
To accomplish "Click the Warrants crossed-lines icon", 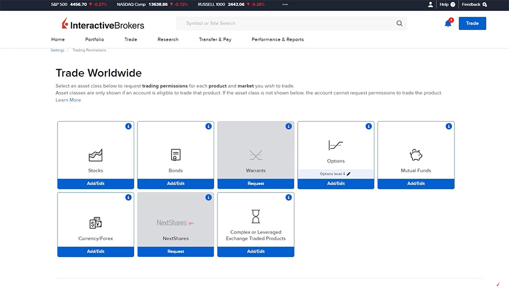I will [x=256, y=155].
